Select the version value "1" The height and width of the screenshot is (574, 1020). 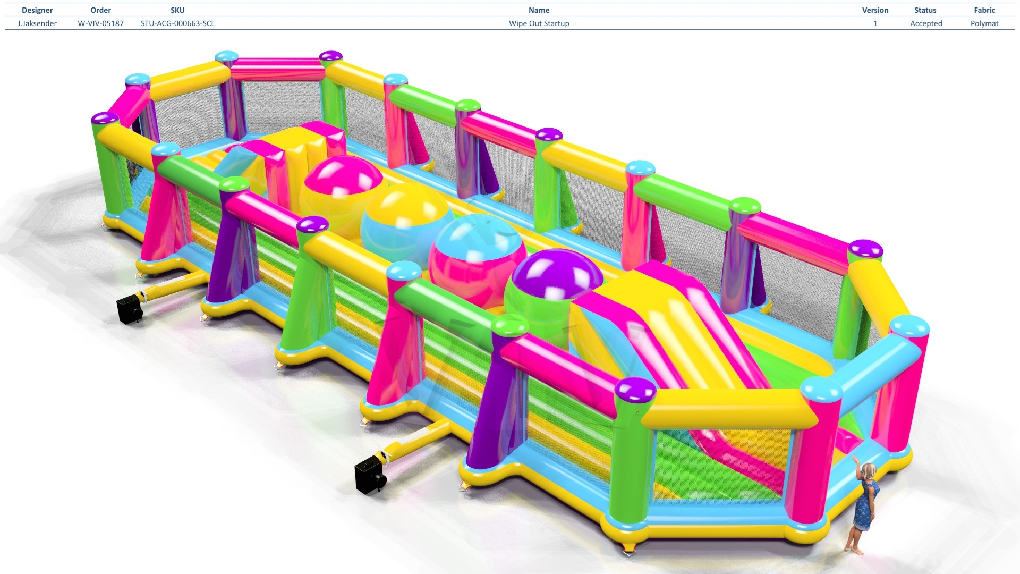tap(875, 23)
